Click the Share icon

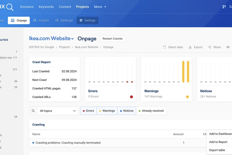pyautogui.click(x=210, y=47)
